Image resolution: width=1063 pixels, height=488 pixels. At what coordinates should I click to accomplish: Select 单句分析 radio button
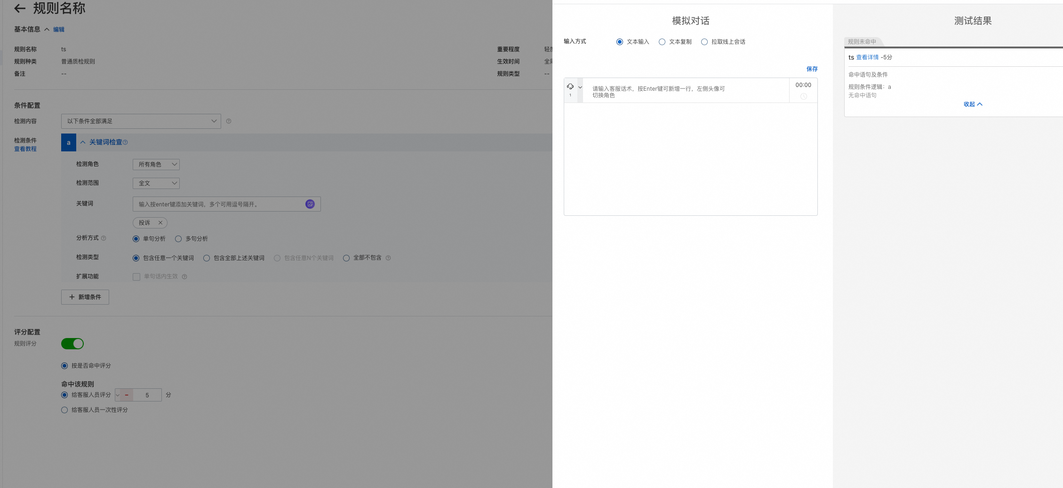[x=136, y=238]
